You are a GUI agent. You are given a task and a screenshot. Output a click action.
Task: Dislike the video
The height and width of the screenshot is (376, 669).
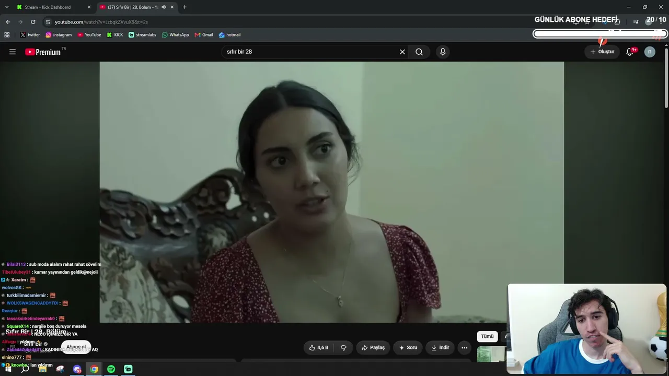pos(343,347)
